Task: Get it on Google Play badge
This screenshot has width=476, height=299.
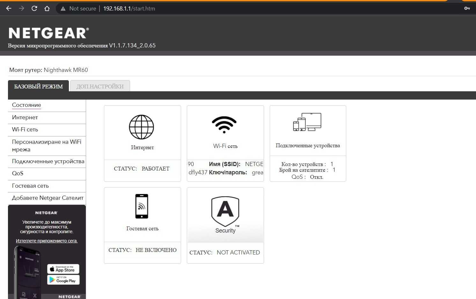Action: click(x=63, y=280)
